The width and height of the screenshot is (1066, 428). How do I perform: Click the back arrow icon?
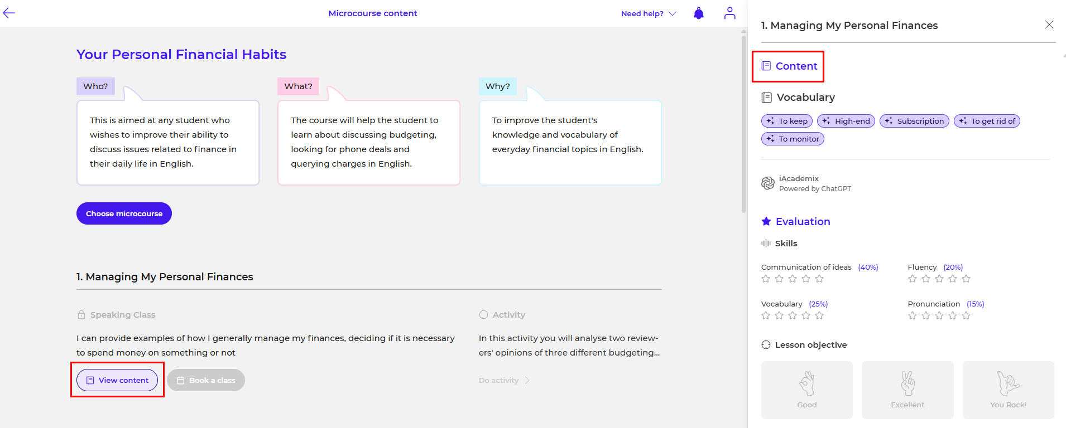point(9,13)
